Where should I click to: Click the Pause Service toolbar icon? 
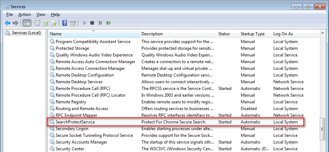click(x=100, y=23)
